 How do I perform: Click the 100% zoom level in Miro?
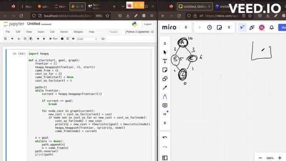coord(270,158)
